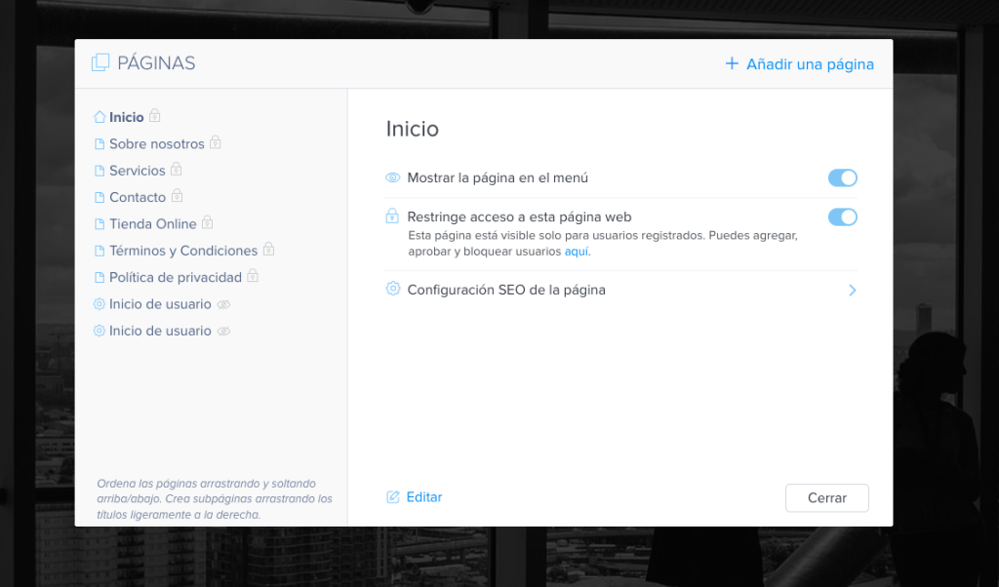Click the plus icon beside Añadir una página

[x=732, y=63]
